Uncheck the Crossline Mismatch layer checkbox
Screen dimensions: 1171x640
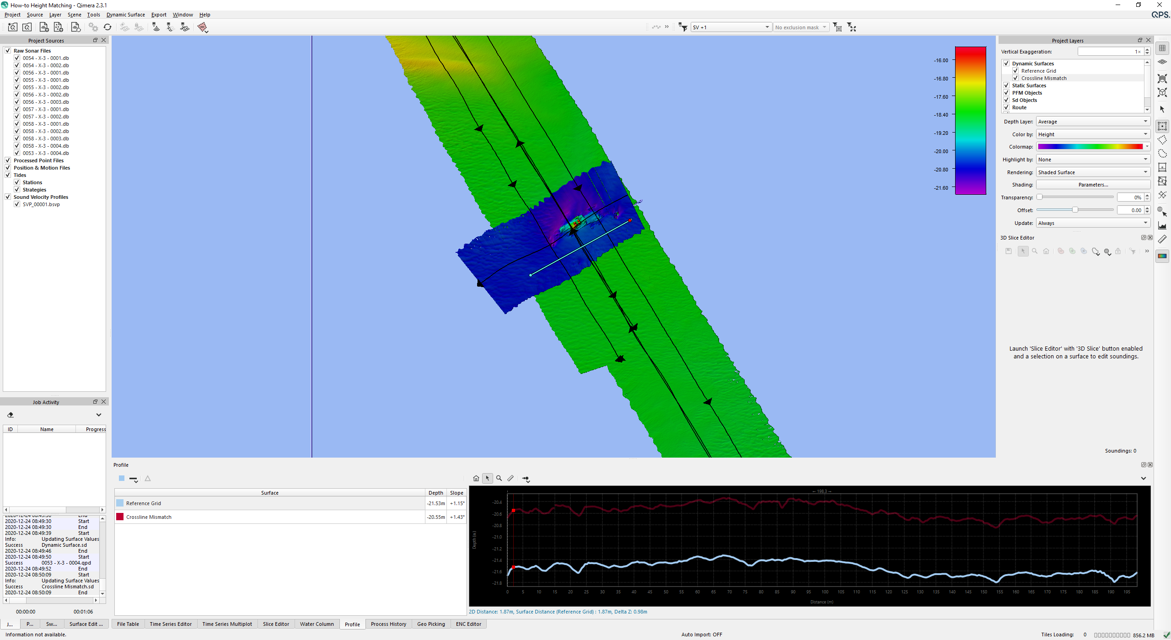(x=1015, y=78)
